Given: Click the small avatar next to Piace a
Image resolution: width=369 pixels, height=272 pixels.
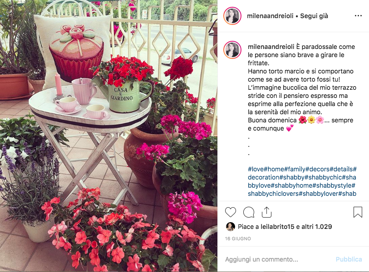Looking at the screenshot, I should click(x=230, y=227).
